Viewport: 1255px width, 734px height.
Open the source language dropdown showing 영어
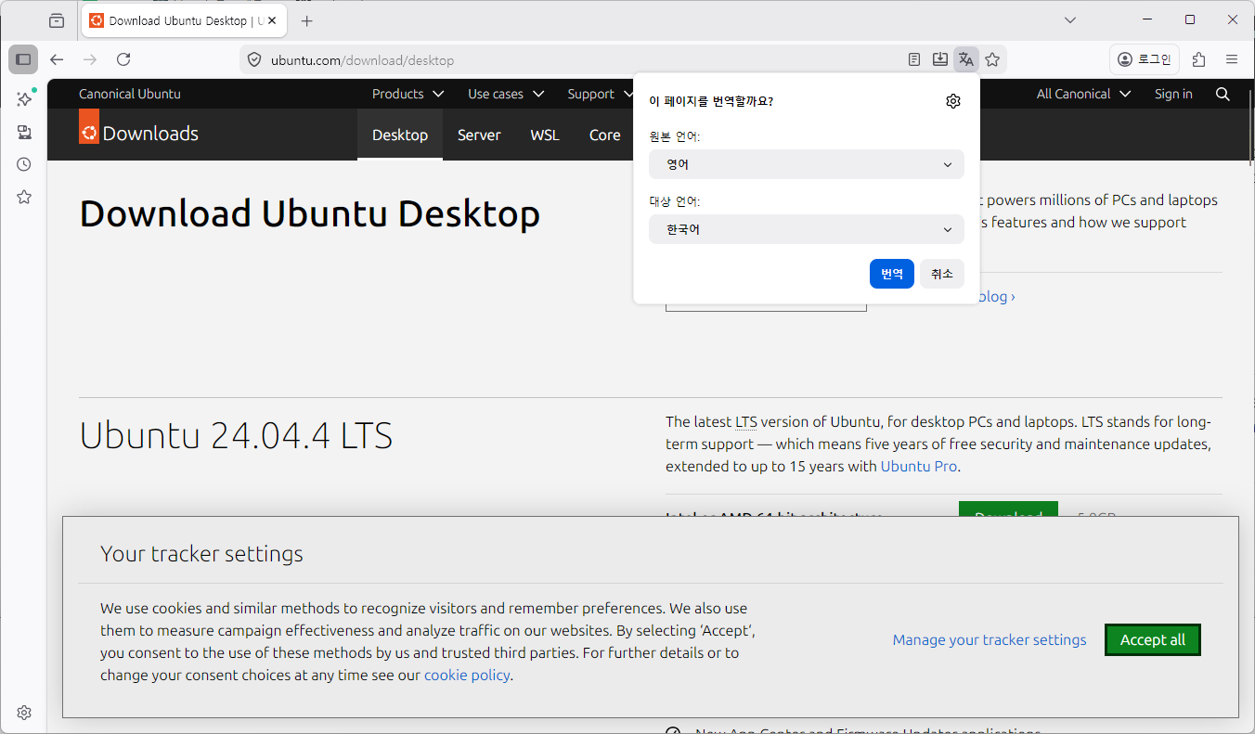[807, 164]
